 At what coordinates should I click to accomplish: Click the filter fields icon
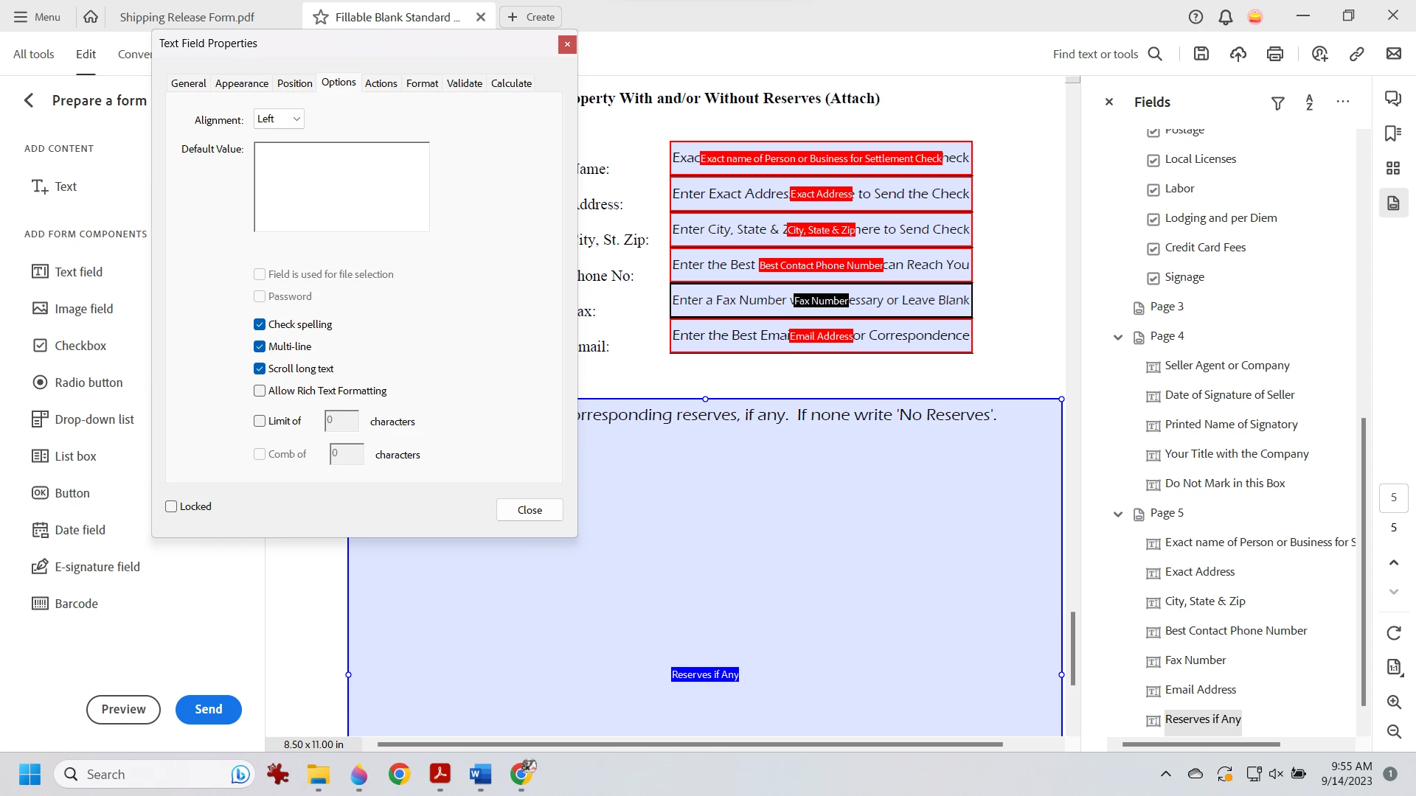pyautogui.click(x=1278, y=103)
